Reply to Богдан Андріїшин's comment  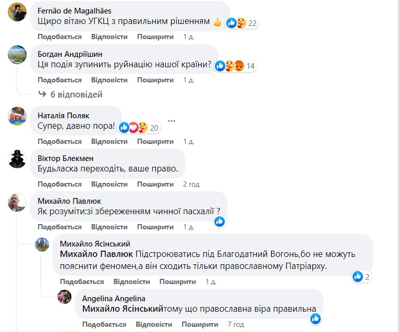click(x=109, y=80)
